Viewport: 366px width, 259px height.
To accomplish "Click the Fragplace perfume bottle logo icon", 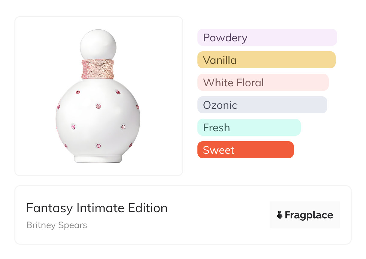I will point(280,215).
